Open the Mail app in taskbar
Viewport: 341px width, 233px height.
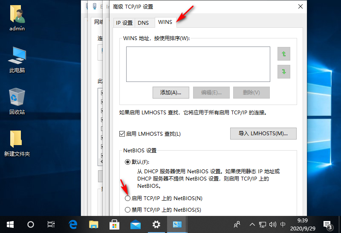pyautogui.click(x=136, y=224)
